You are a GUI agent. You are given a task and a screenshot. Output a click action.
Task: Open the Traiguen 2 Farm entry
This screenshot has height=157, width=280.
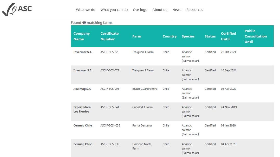142,70
